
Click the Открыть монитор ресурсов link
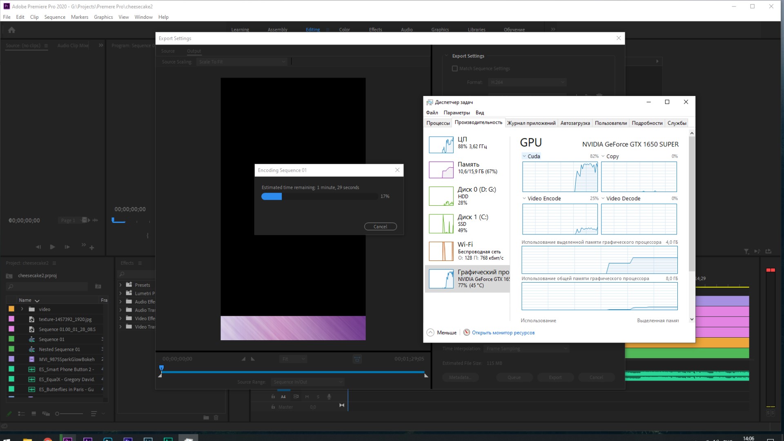pyautogui.click(x=503, y=333)
